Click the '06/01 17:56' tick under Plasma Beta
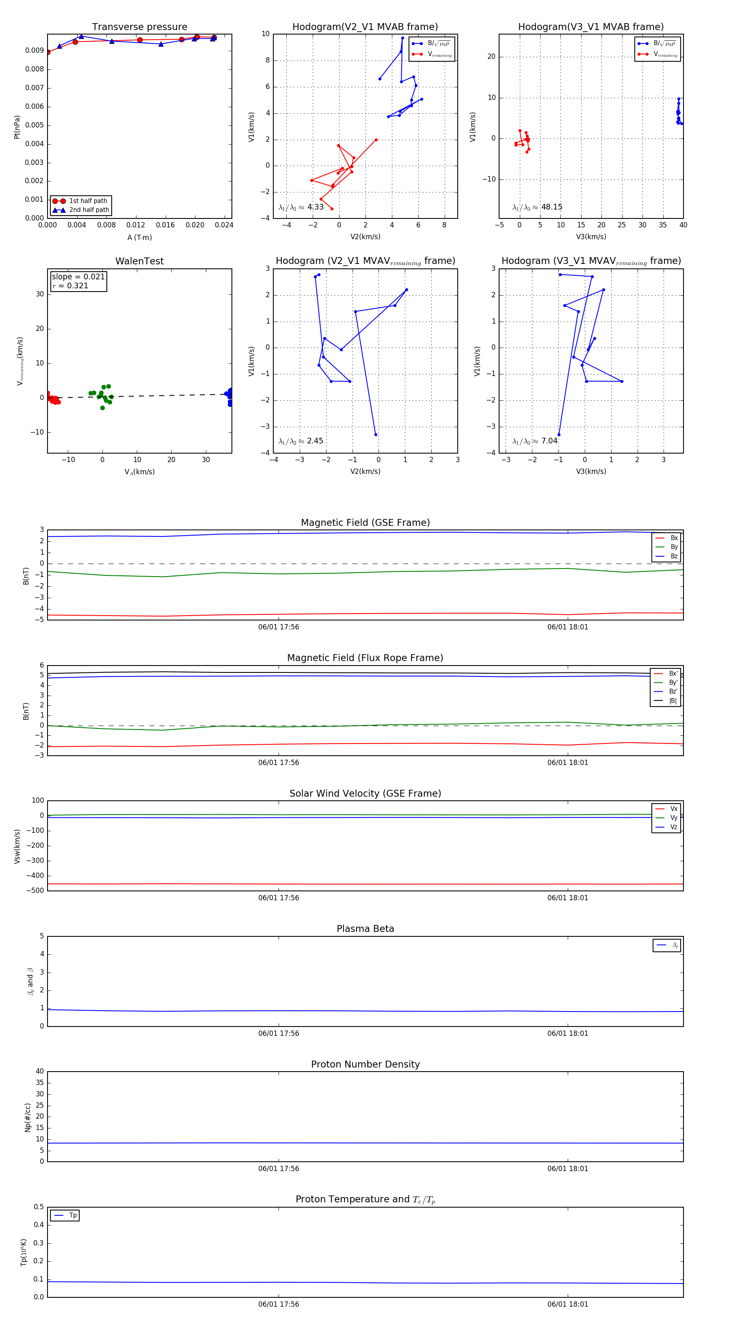Viewport: 731px width, 1340px height. [x=279, y=1033]
